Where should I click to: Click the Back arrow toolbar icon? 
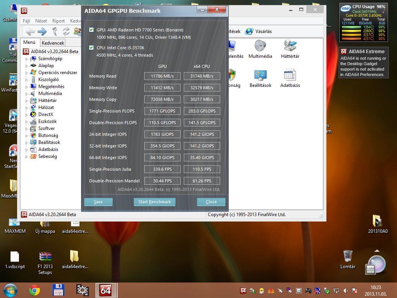(x=30, y=31)
